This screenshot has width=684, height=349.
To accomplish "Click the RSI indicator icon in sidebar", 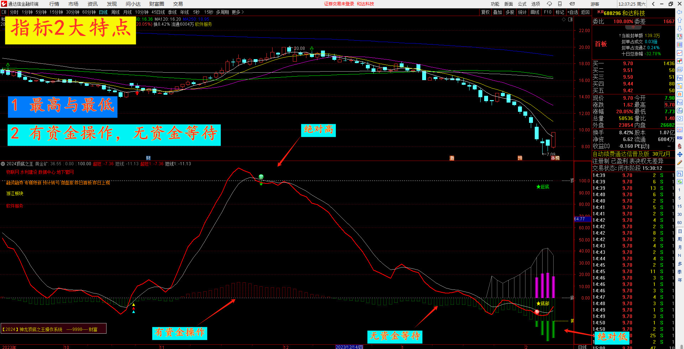I will tap(679, 138).
